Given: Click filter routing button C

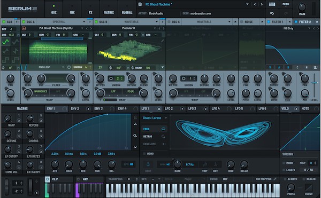Looking at the screenshot, I should [x=297, y=67].
